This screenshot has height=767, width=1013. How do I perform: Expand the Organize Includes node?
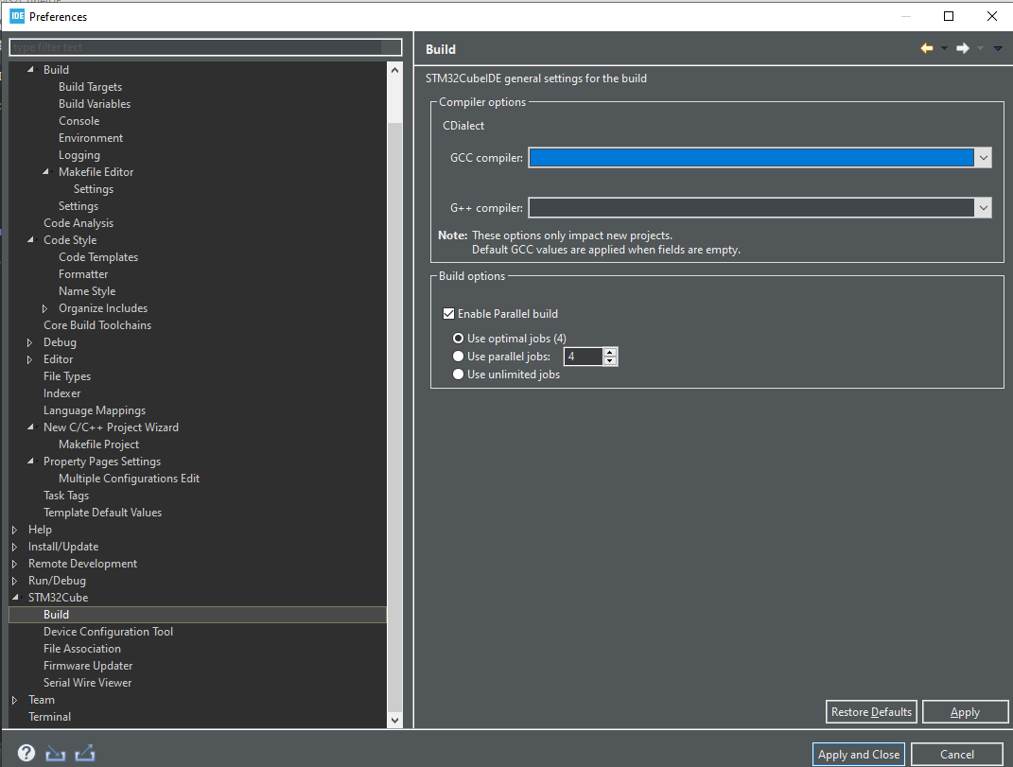pyautogui.click(x=44, y=308)
